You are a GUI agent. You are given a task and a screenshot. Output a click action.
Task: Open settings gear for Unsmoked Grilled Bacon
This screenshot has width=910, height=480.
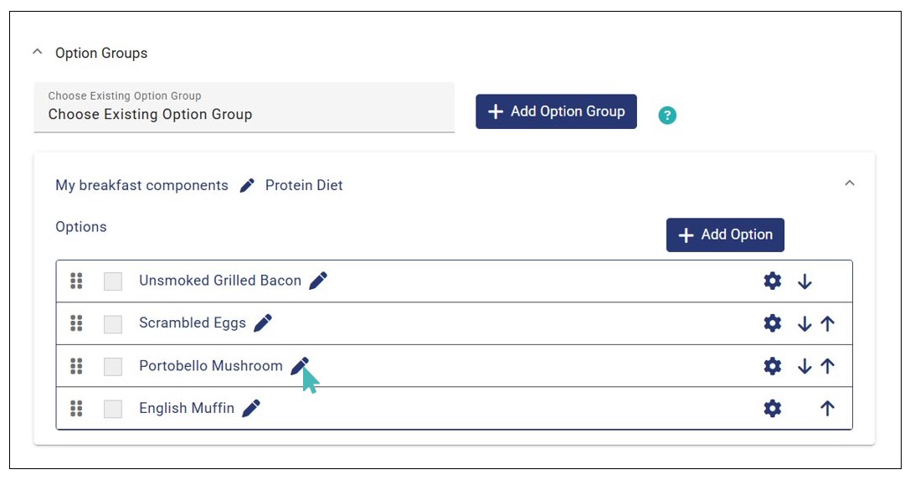(x=773, y=281)
